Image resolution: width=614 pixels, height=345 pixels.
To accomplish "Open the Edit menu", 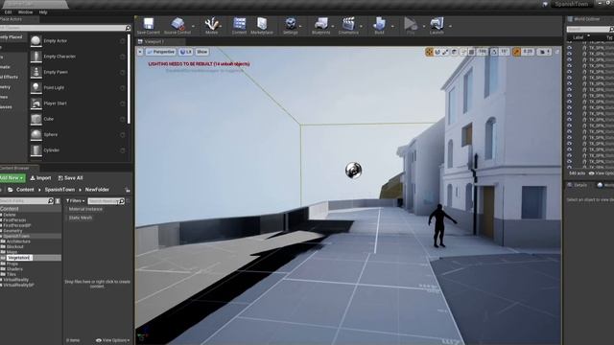I will [8, 12].
